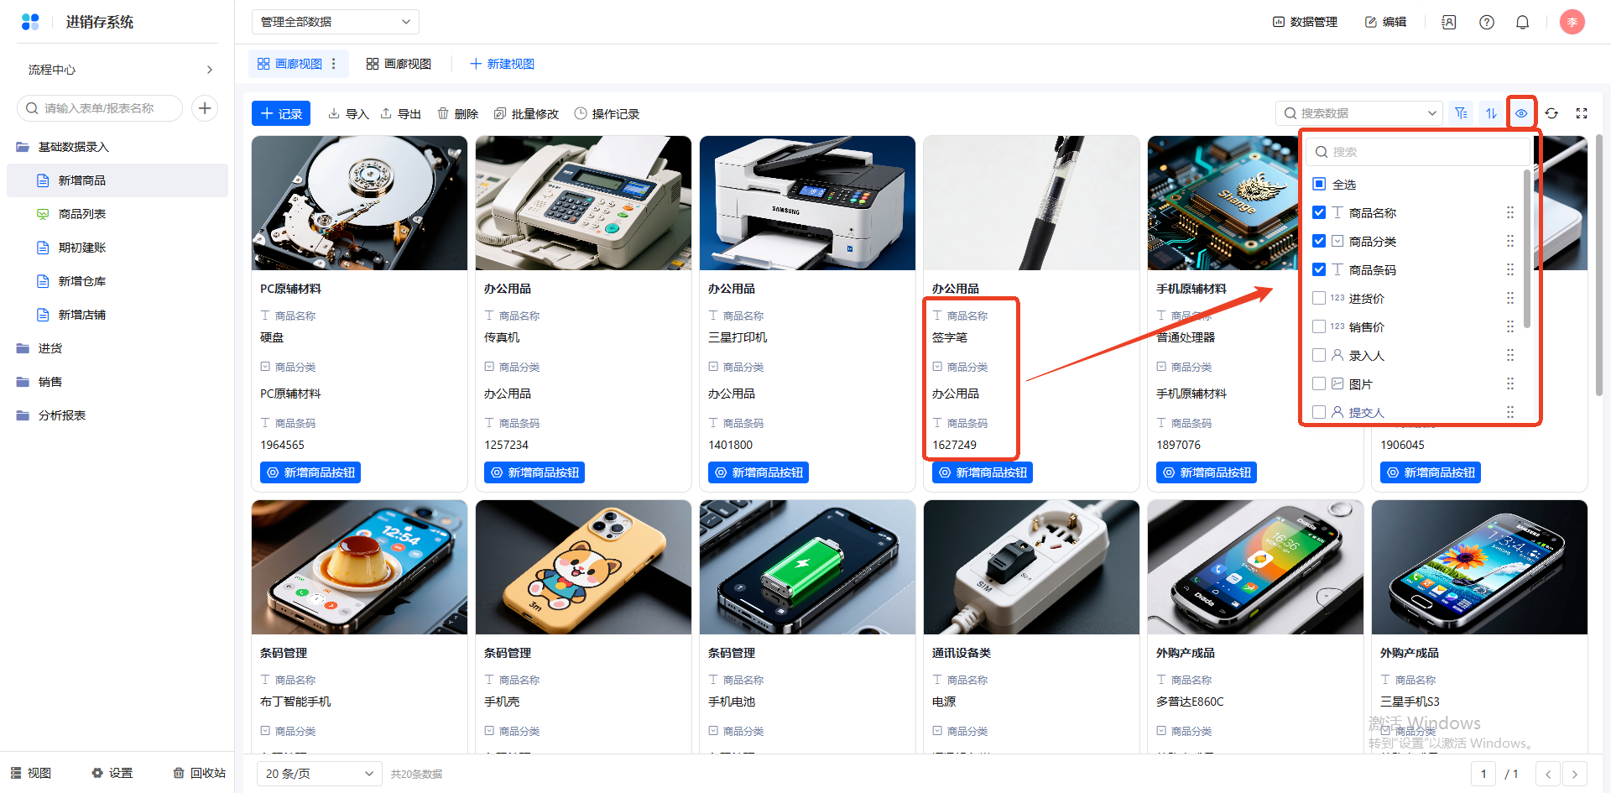
Task: Enter fullscreen with the expand icon
Action: [x=1582, y=113]
